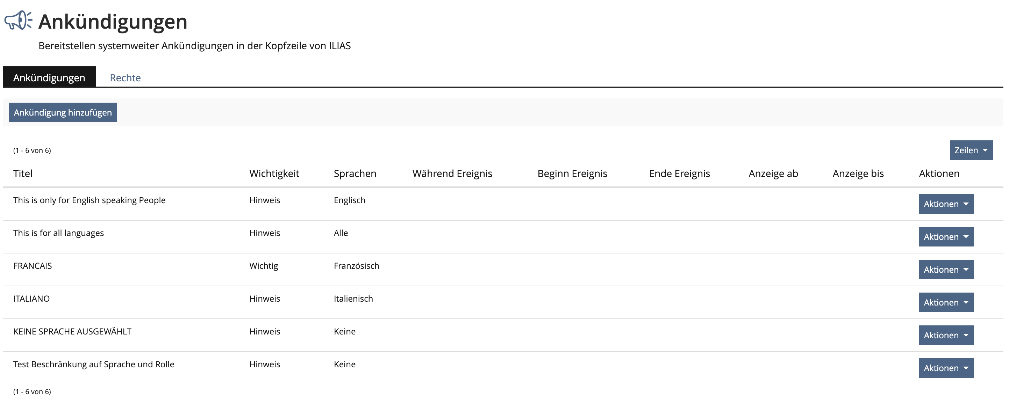Click the Während Ereignis column header
1009x405 pixels.
[x=452, y=174]
